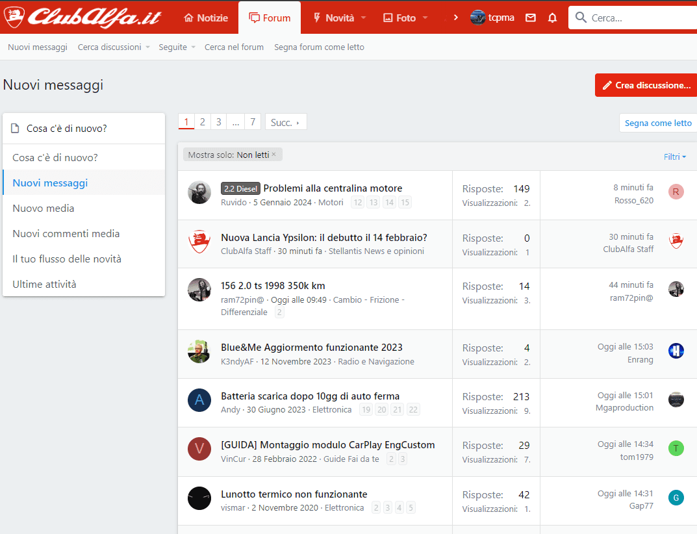Open Enrang avatar
The image size is (697, 534).
pyautogui.click(x=676, y=351)
